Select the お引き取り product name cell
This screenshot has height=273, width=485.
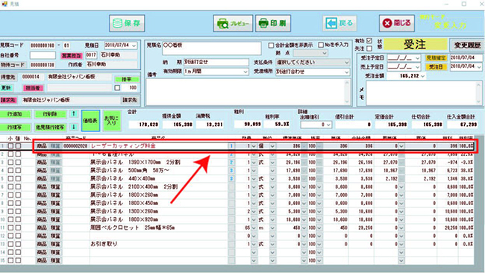(159, 244)
